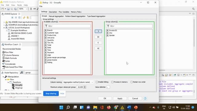Select Quantity column
This screenshot has height=111, width=197.
pos(50,40)
